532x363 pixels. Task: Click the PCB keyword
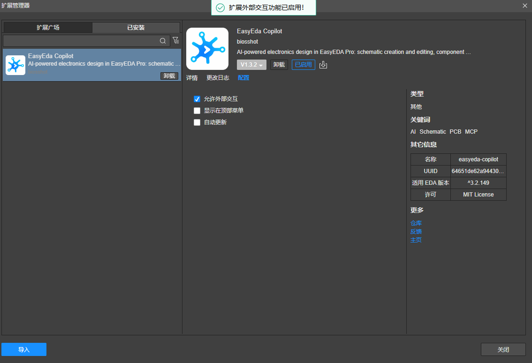click(x=456, y=132)
